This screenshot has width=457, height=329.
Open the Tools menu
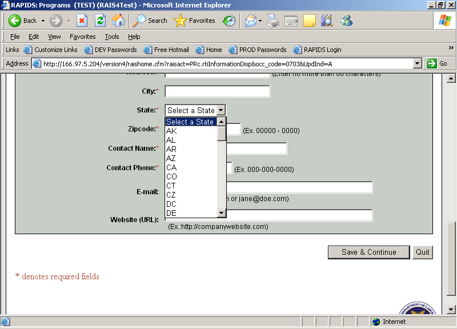click(x=112, y=37)
